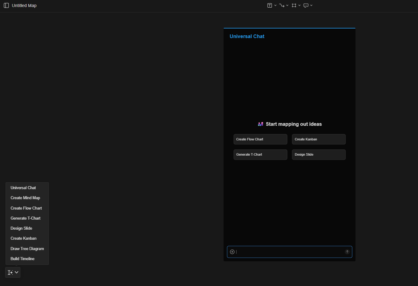Select the Comment tool icon

(306, 5)
